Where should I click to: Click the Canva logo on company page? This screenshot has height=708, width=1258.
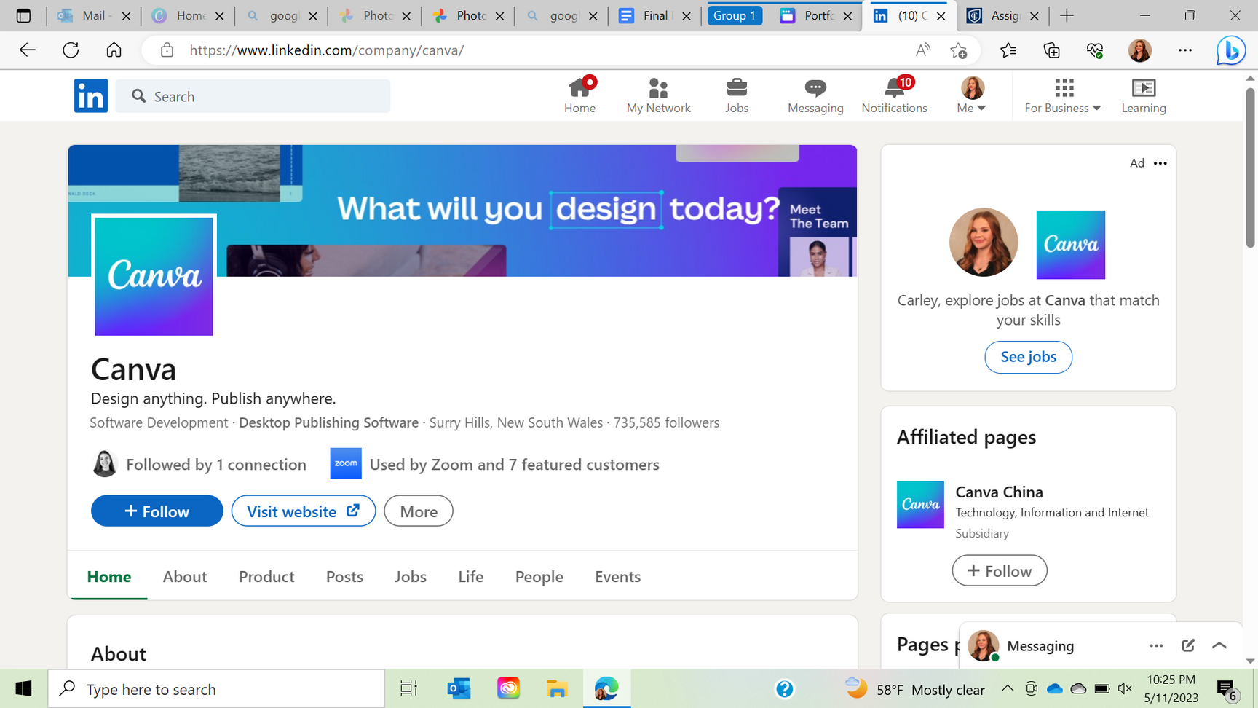click(x=154, y=275)
